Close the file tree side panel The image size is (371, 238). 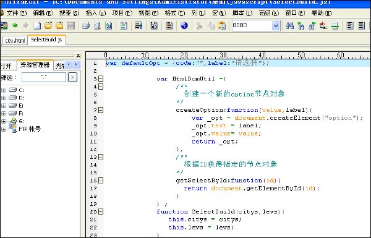[78, 56]
